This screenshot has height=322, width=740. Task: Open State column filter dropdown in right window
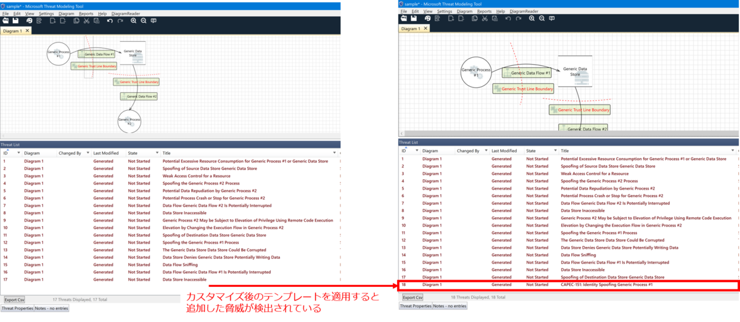coord(555,150)
